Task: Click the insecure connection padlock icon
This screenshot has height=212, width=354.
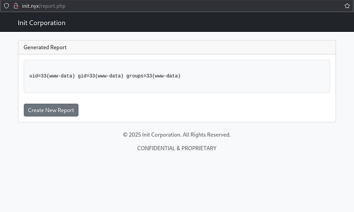Action: (16, 6)
